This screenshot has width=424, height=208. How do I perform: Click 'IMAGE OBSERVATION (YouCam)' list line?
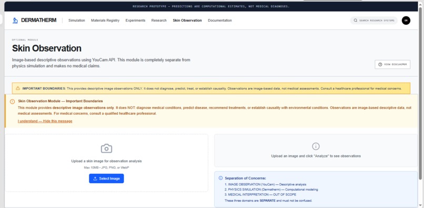265,184
